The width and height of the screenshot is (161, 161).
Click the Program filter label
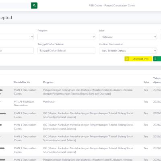[x=42, y=31]
